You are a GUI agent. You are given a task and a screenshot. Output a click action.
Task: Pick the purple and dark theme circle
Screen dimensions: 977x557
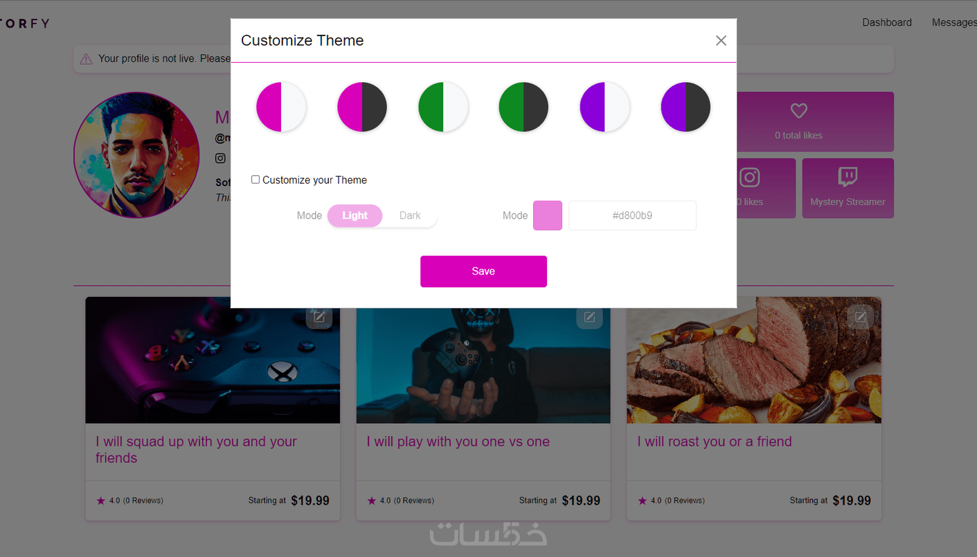click(686, 107)
